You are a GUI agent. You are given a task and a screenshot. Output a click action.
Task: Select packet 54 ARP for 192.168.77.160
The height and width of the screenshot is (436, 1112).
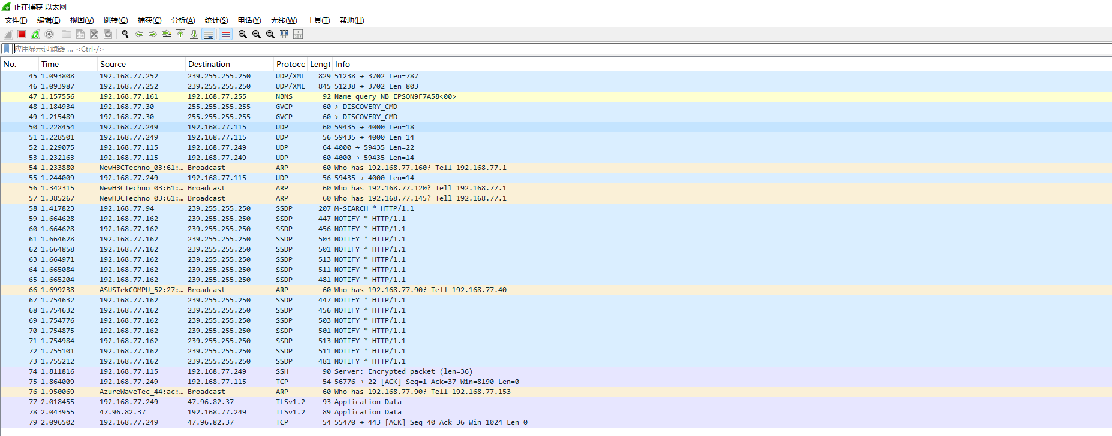(556, 168)
